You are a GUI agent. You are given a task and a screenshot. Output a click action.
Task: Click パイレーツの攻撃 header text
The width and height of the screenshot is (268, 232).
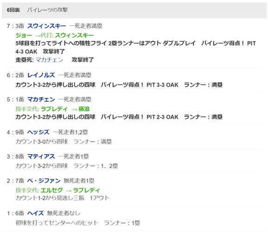(47, 10)
